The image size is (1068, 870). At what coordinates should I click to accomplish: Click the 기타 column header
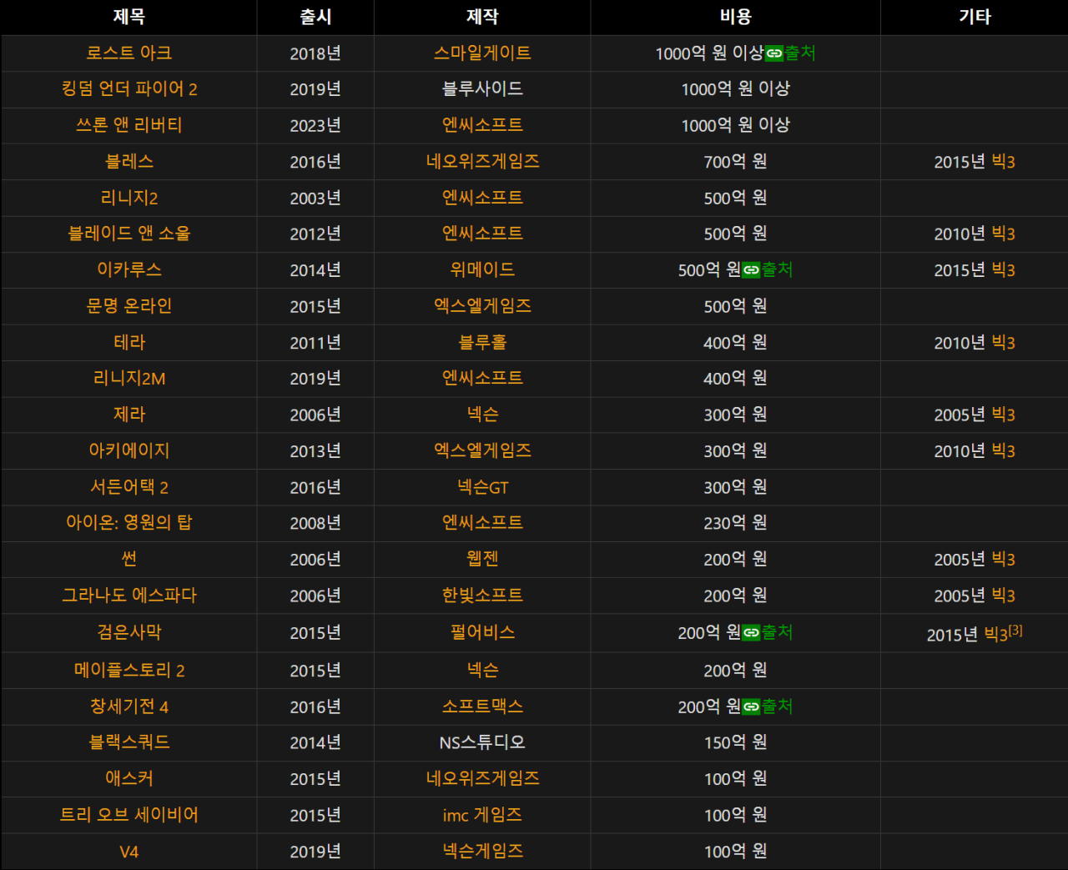point(975,17)
